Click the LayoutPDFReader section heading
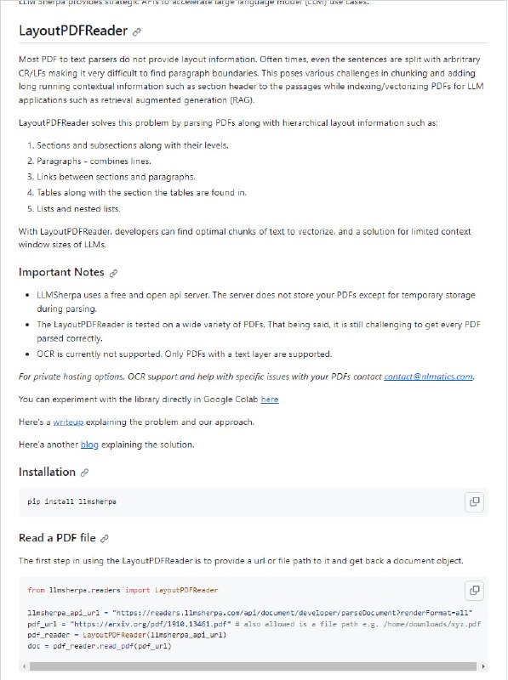508x680 pixels. (71, 33)
